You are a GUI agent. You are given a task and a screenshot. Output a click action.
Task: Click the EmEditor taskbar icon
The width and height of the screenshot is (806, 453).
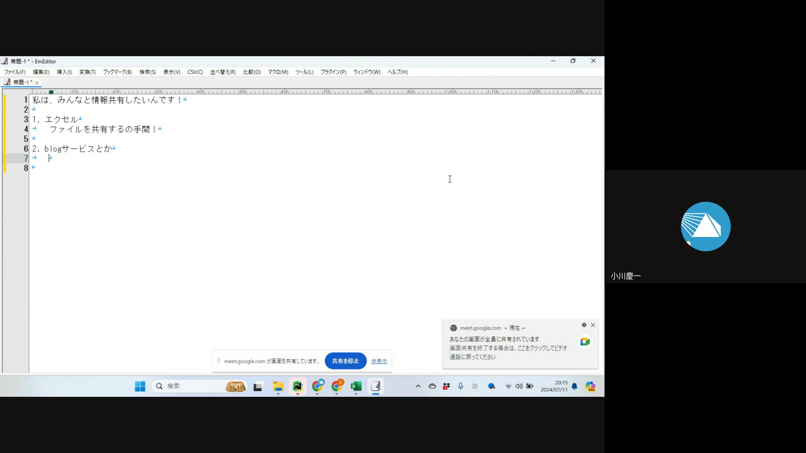click(x=376, y=386)
